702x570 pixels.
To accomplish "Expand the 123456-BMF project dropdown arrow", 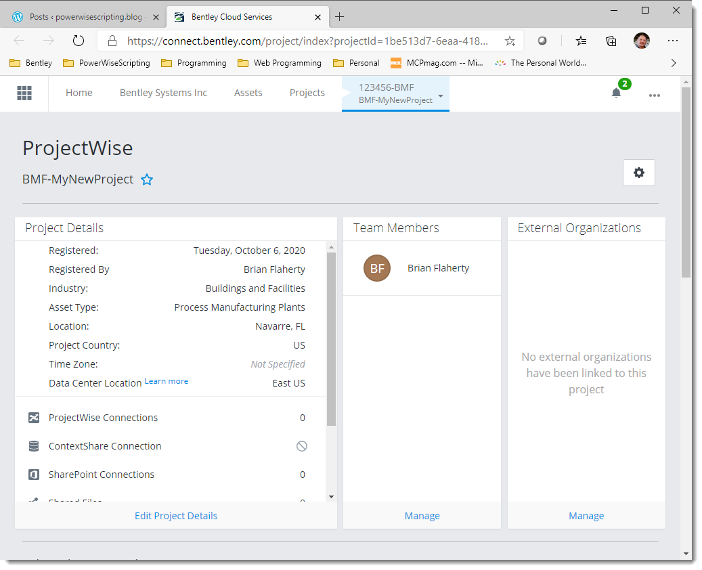I will click(441, 95).
